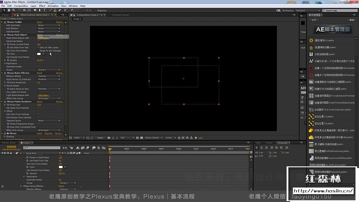The height and width of the screenshot is (202, 359).
Task: Select the Hand tool
Action: [x=9, y=10]
